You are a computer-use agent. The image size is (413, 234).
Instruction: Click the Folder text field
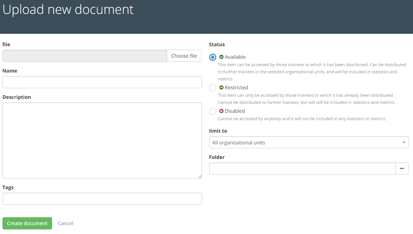click(x=302, y=169)
